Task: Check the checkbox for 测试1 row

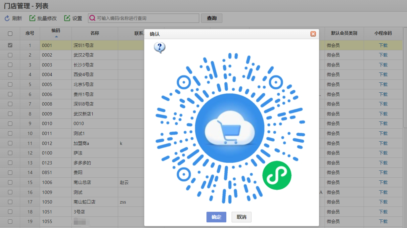Action: (10, 133)
